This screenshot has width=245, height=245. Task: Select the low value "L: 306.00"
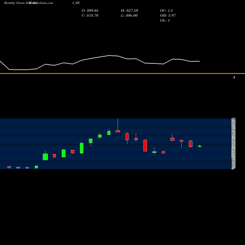click(129, 16)
